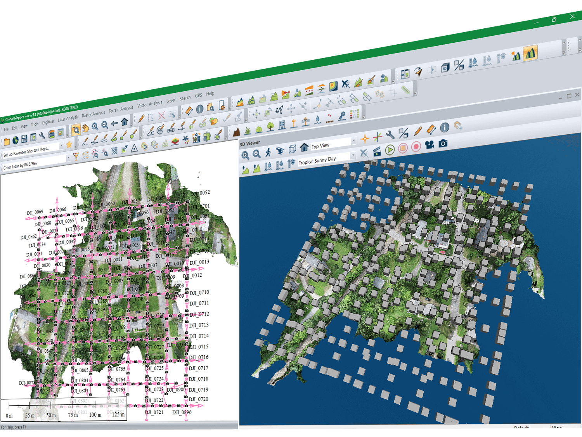This screenshot has width=582, height=437.
Task: Zoom in within the 3D Viewer
Action: 245,156
